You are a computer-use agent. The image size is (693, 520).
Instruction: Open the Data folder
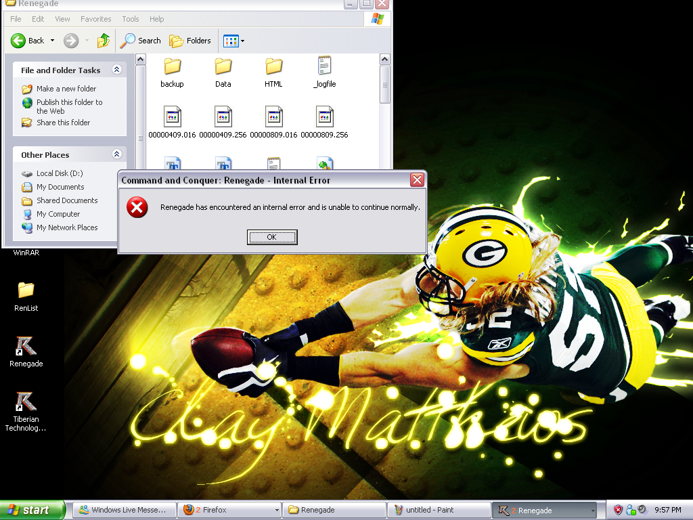pos(223,67)
